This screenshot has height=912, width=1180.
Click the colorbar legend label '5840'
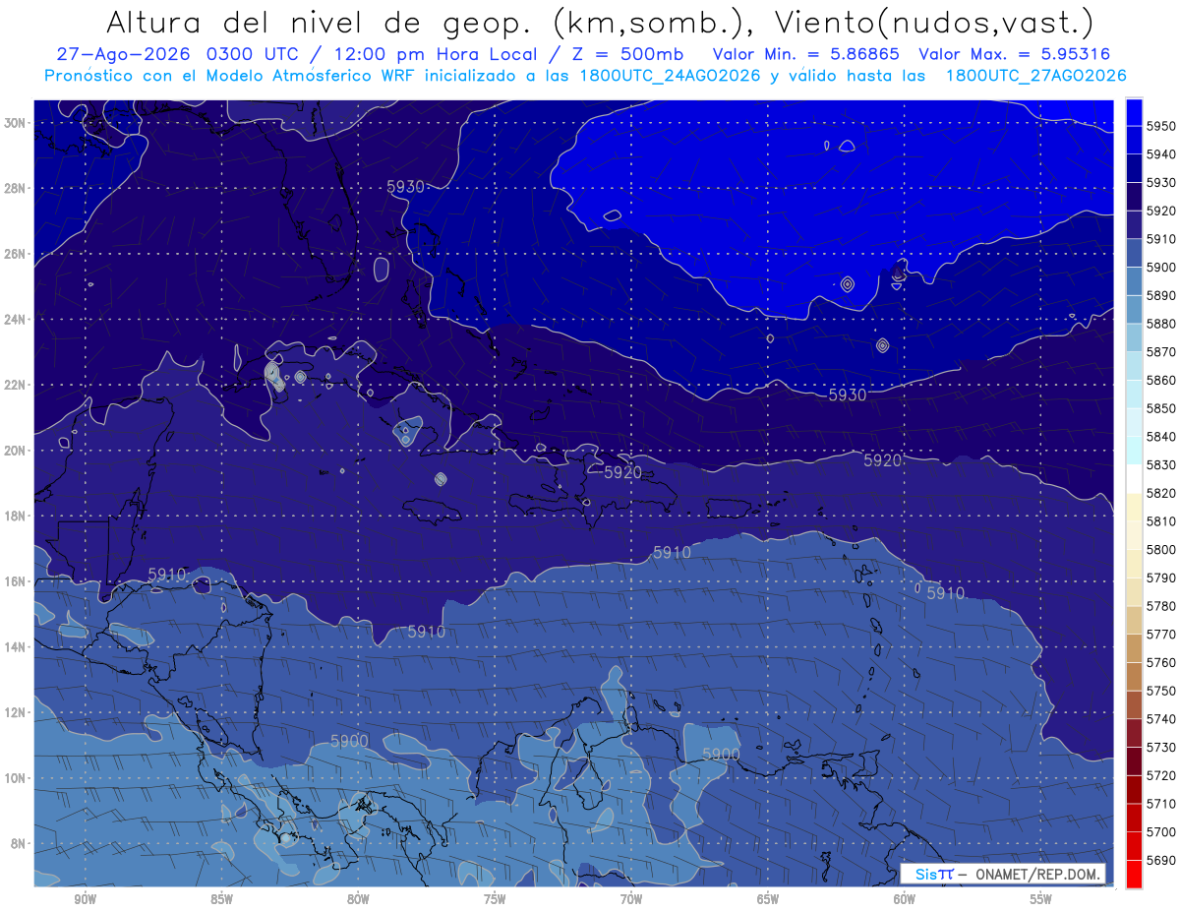[x=1160, y=437]
